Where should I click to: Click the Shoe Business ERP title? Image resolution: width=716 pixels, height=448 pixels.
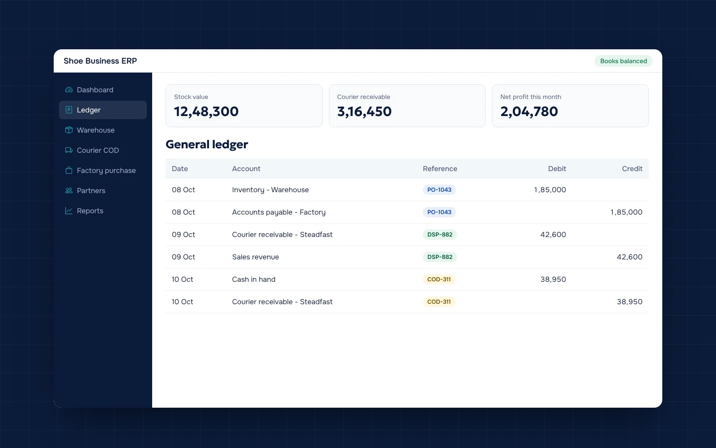[x=100, y=61]
